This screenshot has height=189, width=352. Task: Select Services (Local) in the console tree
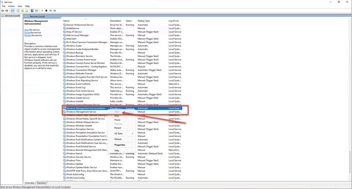point(12,16)
